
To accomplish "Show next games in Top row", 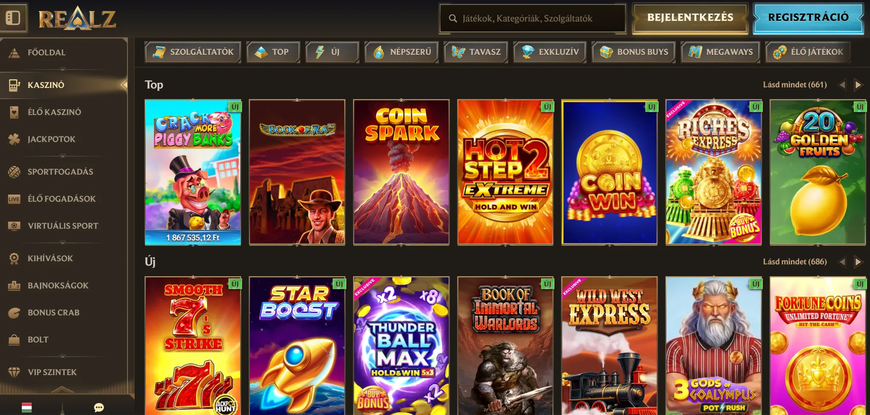I will tap(858, 85).
